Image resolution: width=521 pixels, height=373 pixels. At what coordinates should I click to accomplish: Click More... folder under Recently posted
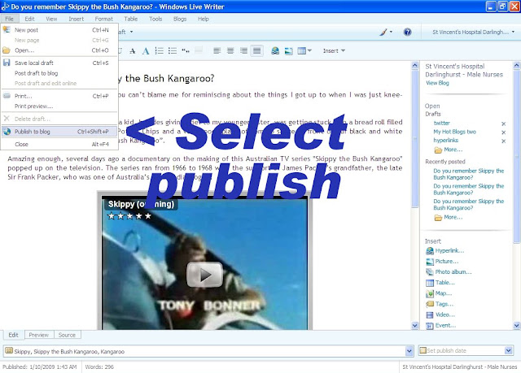tap(449, 218)
